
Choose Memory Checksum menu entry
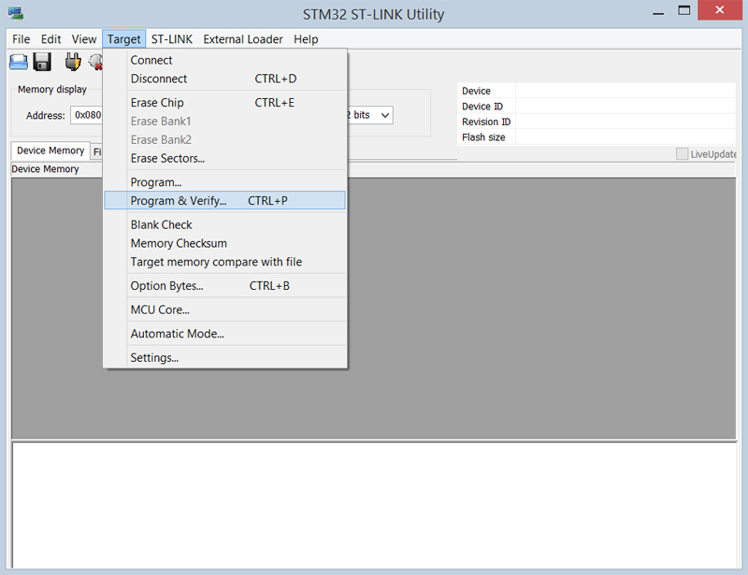[x=224, y=243]
